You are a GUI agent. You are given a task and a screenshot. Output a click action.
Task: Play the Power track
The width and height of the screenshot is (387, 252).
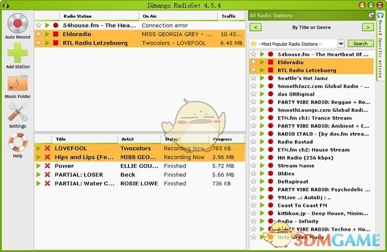point(38,166)
